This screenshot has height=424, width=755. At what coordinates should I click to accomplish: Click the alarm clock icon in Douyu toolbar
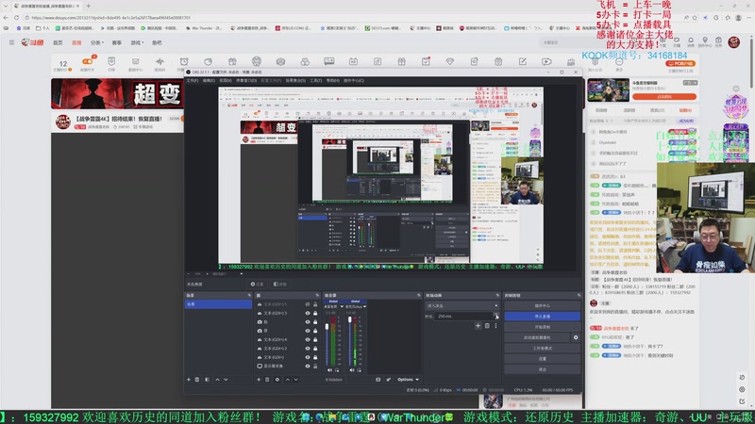[184, 61]
